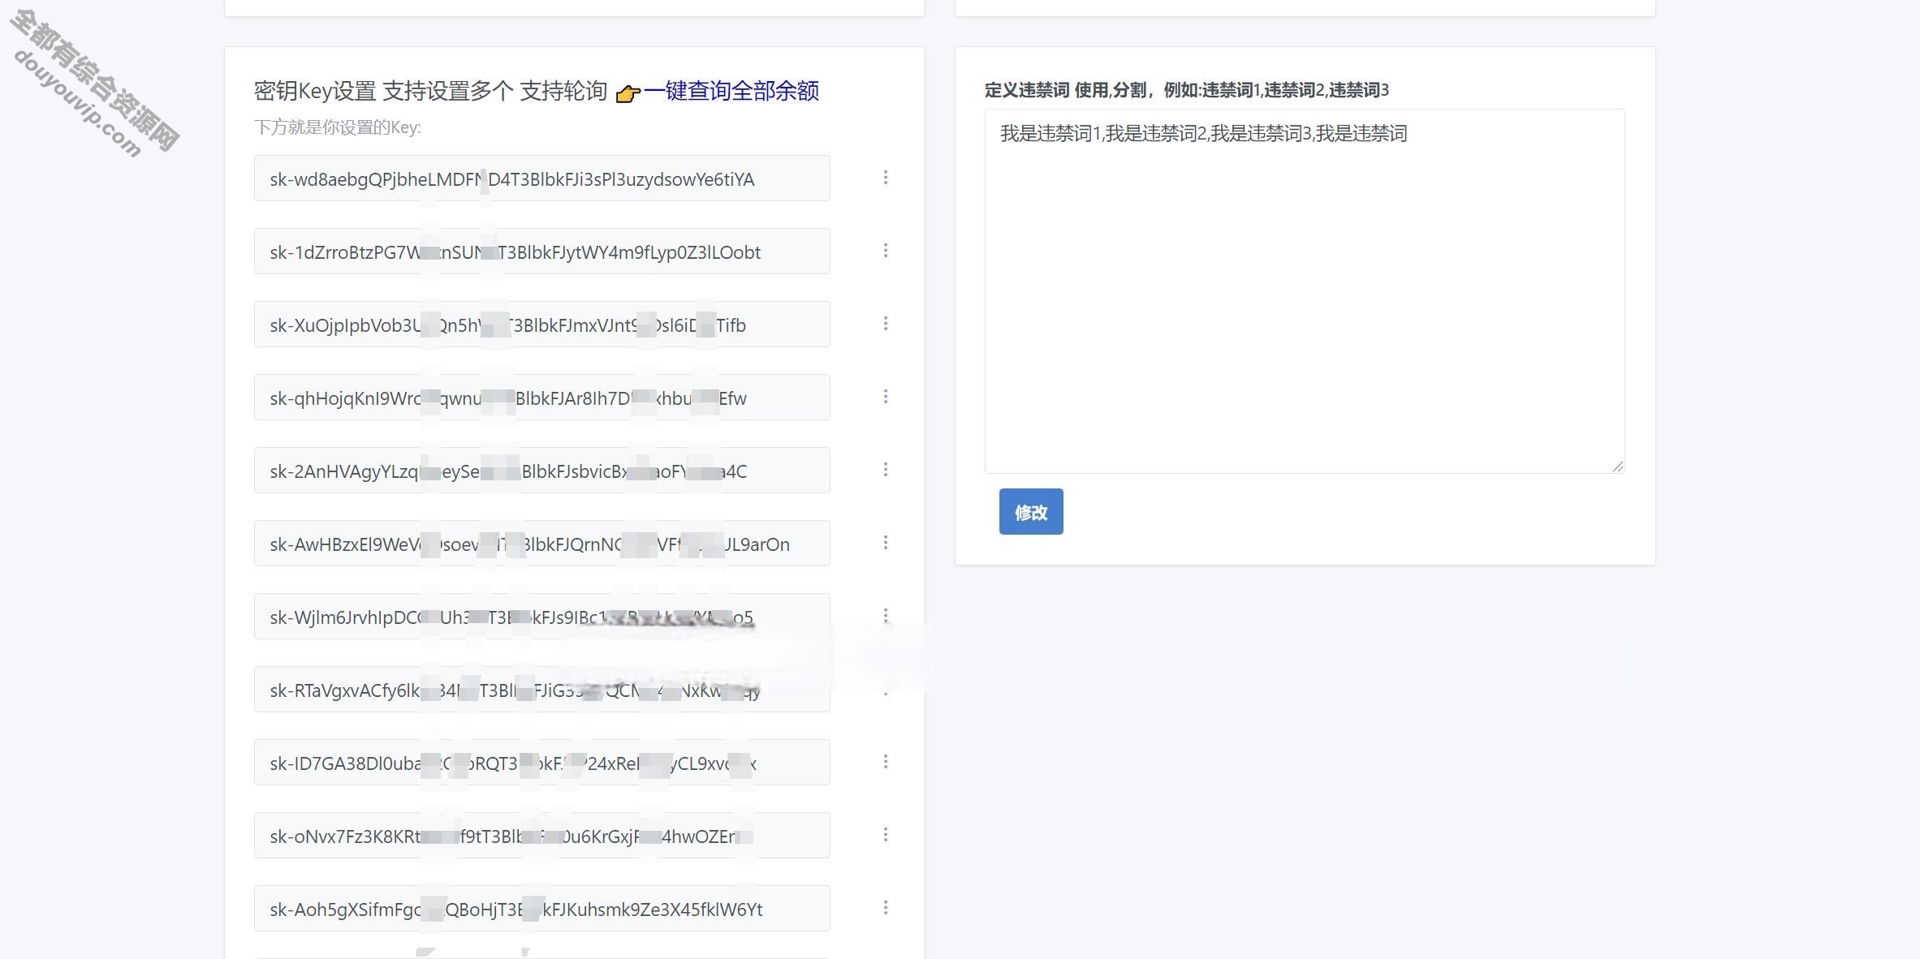Click the key field starting sk-2AnHVAgyYLzq
Screen dimensions: 1920x959
point(541,471)
